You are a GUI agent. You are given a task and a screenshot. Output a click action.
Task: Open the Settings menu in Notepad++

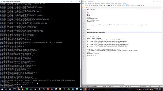coord(108,3)
